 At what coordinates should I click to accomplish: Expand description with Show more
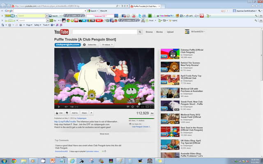pyautogui.click(x=104, y=134)
